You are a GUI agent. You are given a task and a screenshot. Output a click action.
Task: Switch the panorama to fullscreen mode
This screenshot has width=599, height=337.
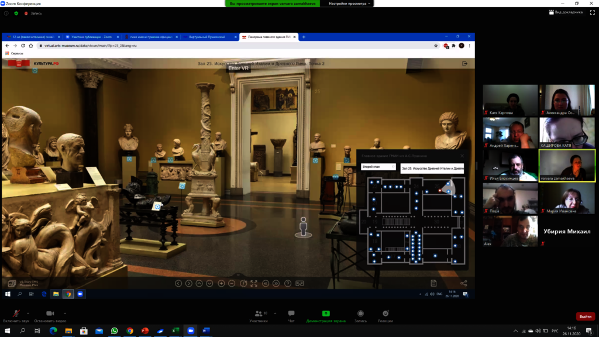tap(254, 284)
